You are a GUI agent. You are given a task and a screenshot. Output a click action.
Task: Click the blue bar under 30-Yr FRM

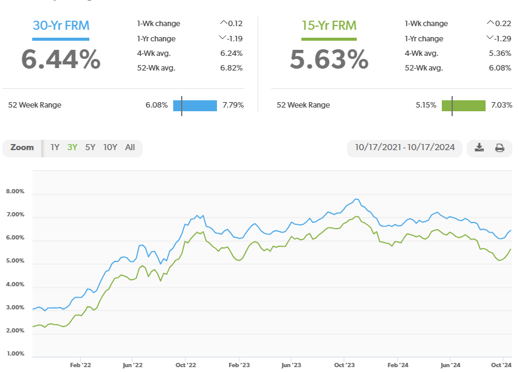[x=61, y=38]
